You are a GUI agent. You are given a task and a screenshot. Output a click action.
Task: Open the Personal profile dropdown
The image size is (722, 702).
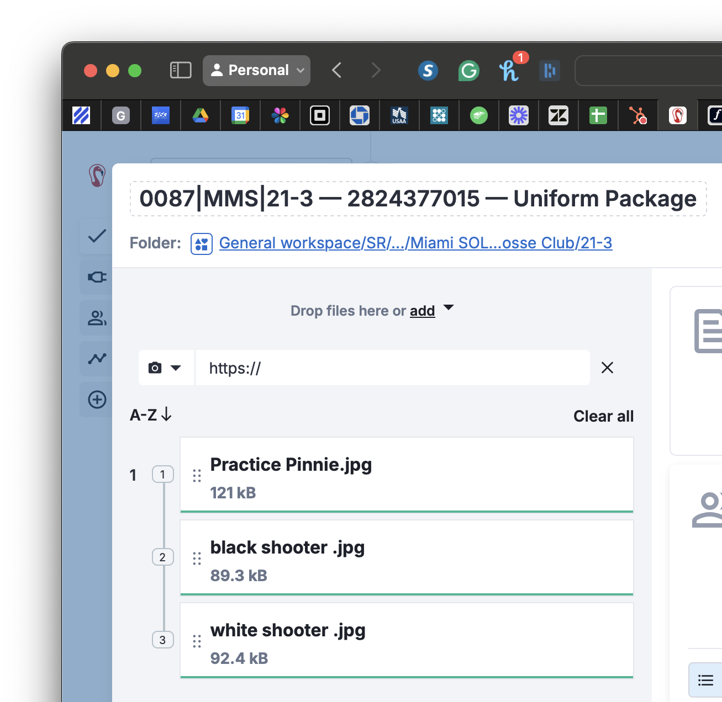tap(256, 70)
